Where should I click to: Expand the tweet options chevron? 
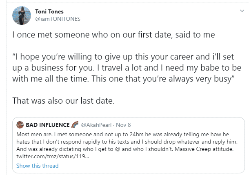pyautogui.click(x=242, y=11)
